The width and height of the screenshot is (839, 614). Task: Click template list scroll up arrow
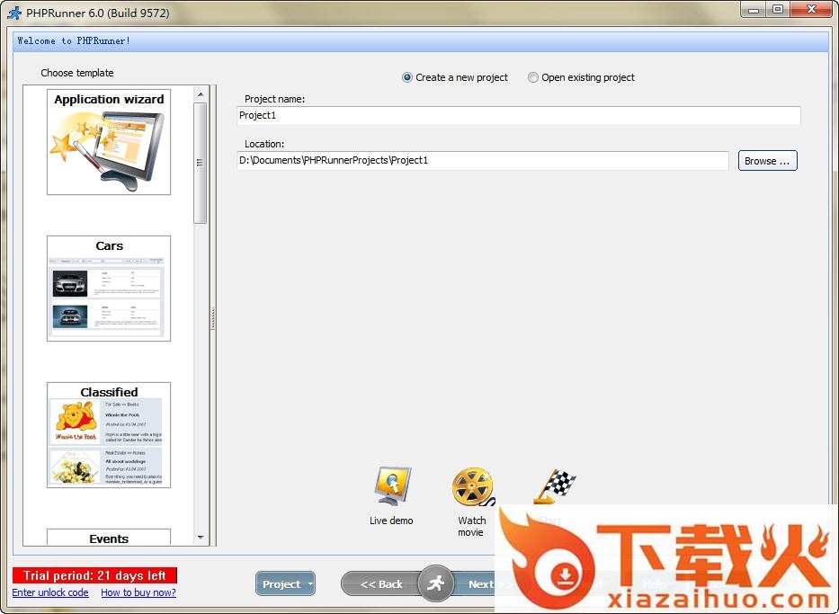pyautogui.click(x=201, y=94)
